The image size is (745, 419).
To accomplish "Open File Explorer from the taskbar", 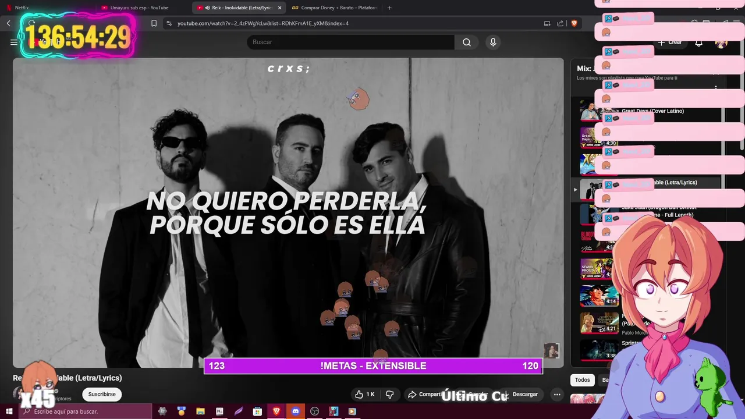I will pyautogui.click(x=200, y=411).
